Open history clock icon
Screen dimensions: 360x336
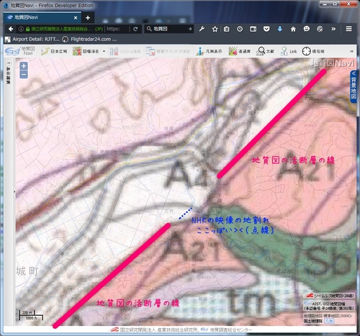tap(240, 29)
